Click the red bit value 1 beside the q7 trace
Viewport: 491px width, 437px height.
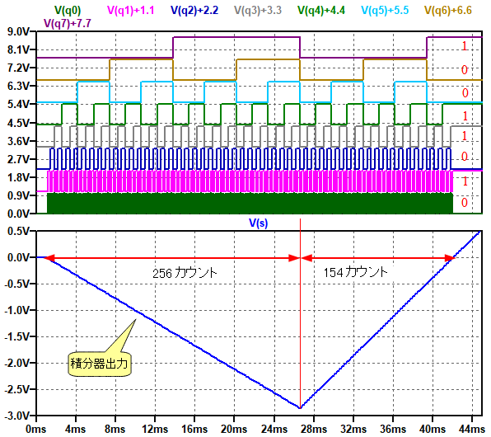coord(465,46)
